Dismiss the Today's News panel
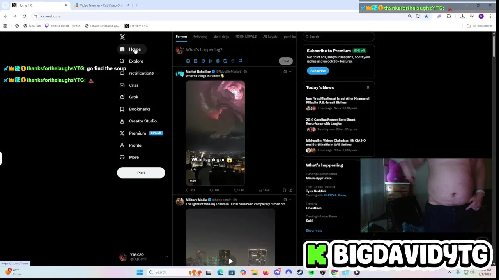 click(368, 87)
